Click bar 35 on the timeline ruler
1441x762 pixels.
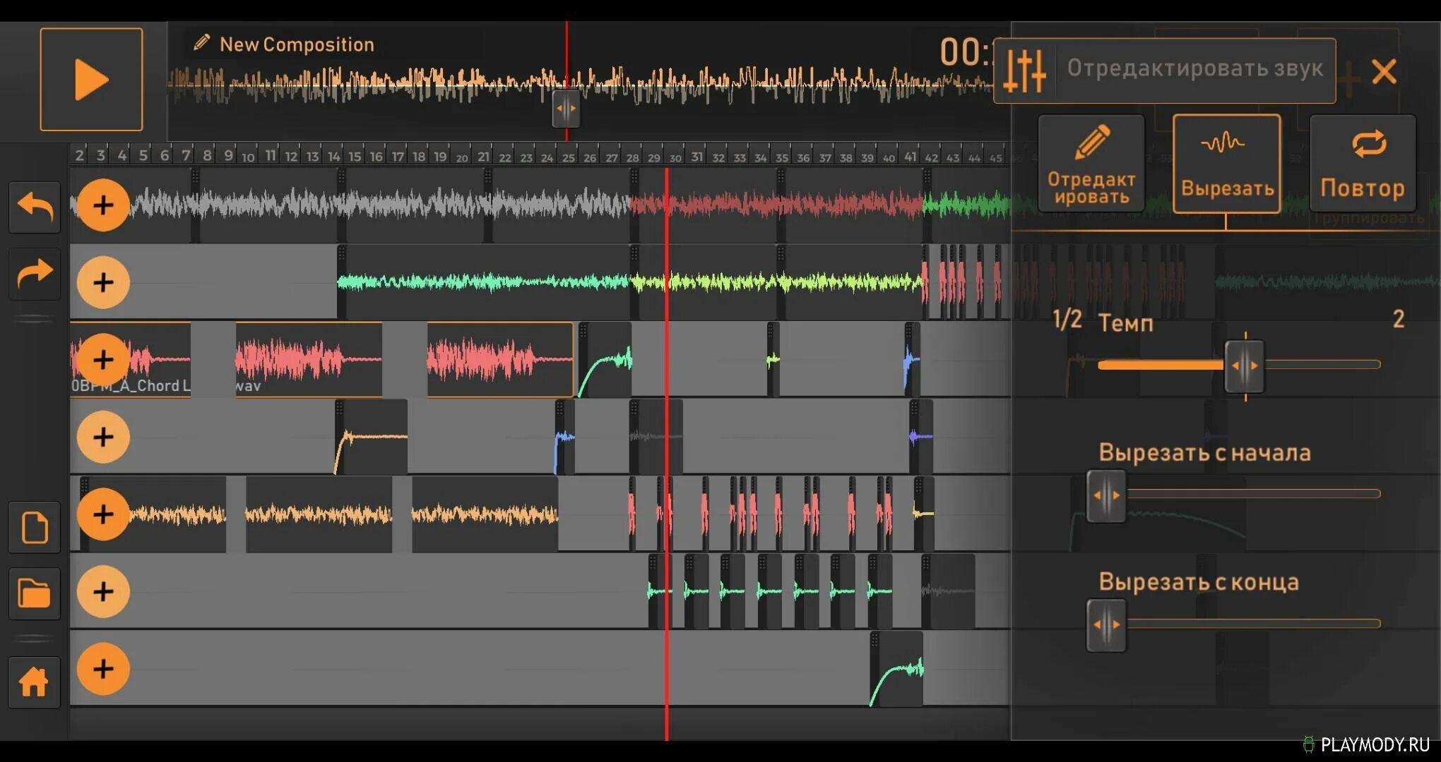[x=782, y=157]
